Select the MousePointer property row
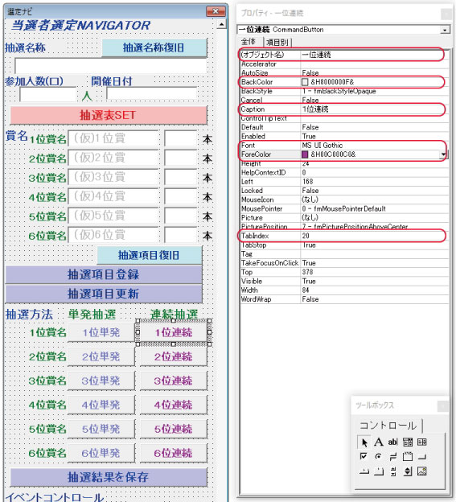The width and height of the screenshot is (456, 502). tap(344, 208)
